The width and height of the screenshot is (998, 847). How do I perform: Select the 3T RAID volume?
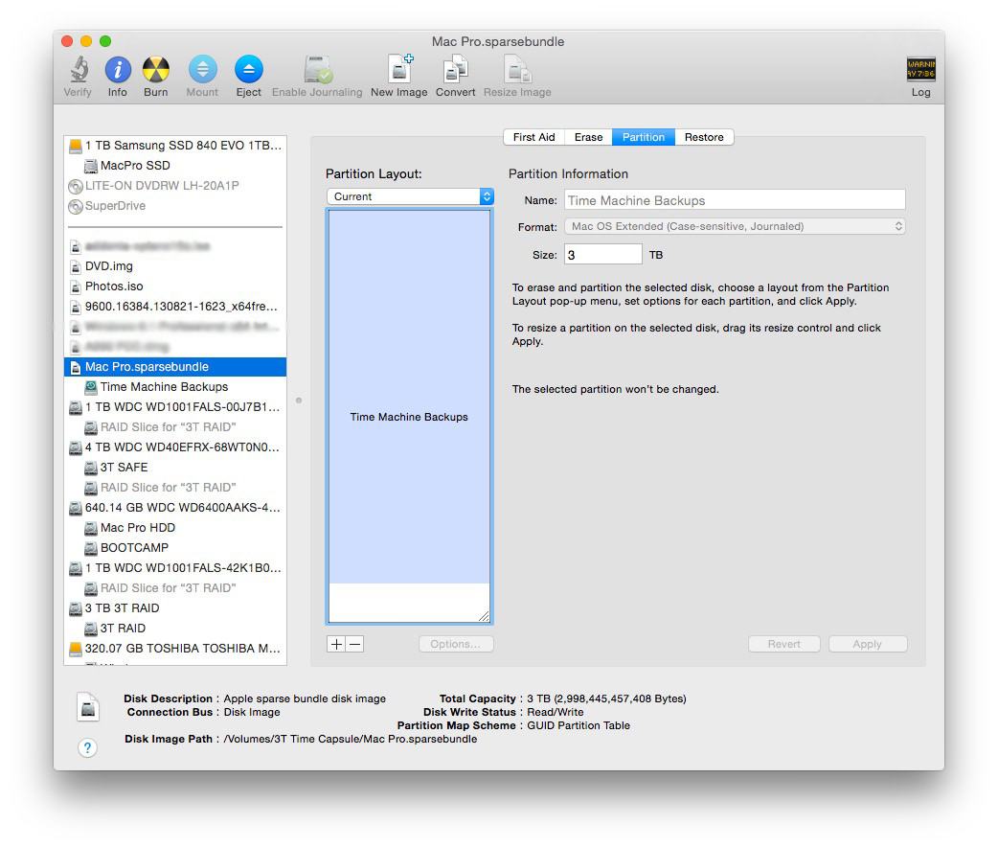175,629
